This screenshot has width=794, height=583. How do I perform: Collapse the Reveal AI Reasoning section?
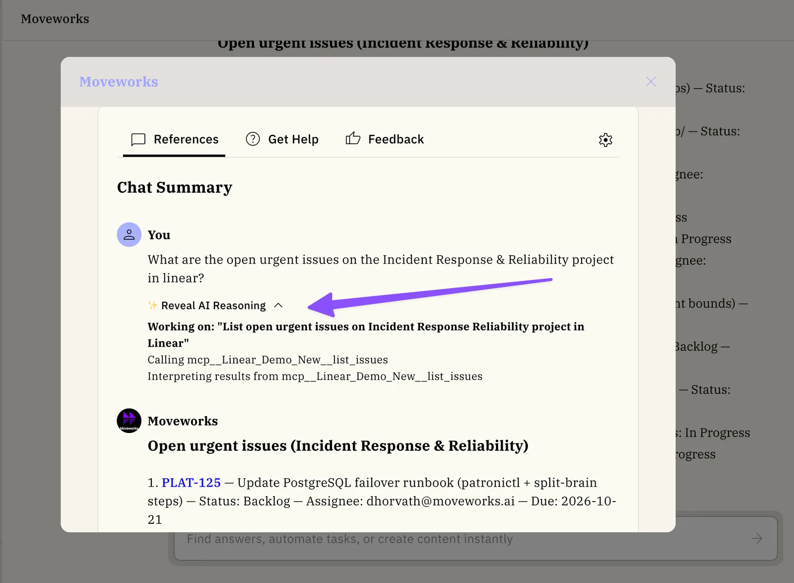pos(215,305)
